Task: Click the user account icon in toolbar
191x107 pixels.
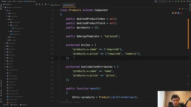Action: click(x=156, y=1)
